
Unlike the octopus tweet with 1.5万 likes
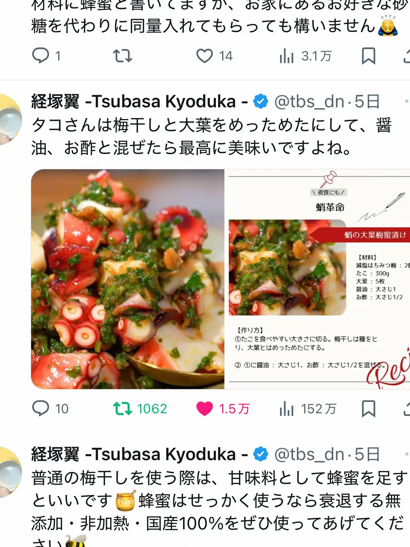coord(223,409)
